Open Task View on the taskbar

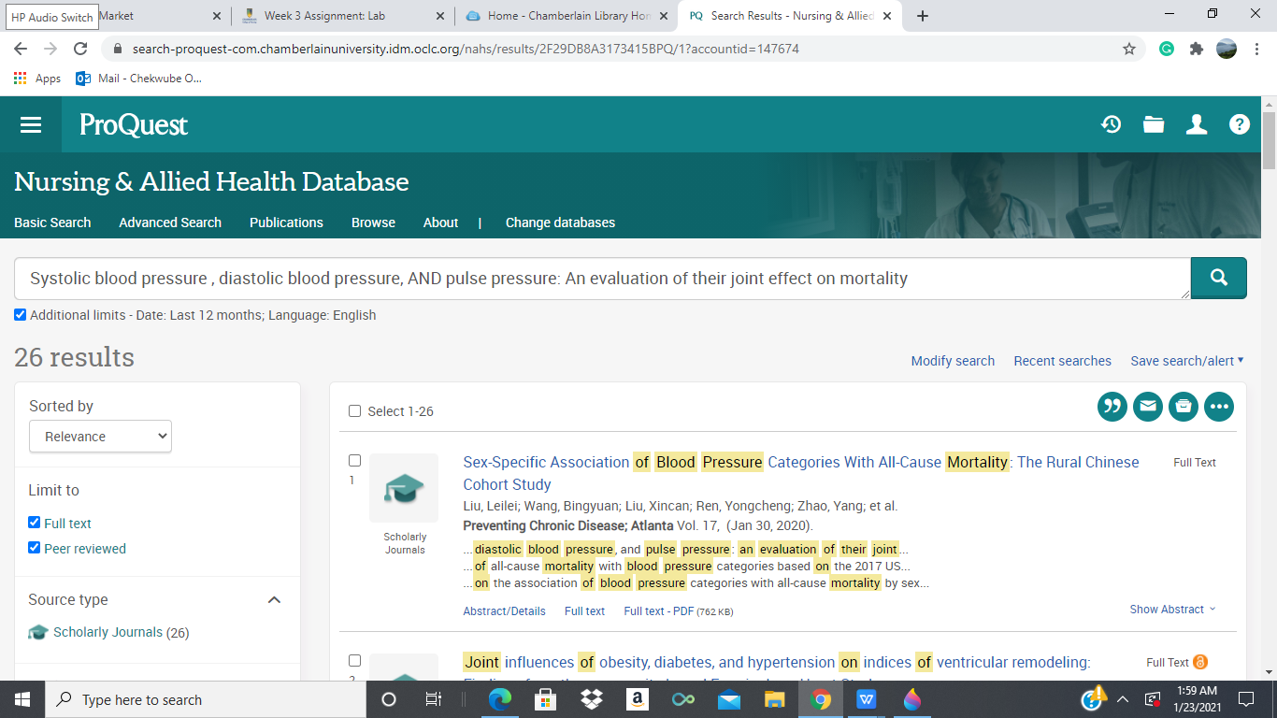[x=434, y=699]
